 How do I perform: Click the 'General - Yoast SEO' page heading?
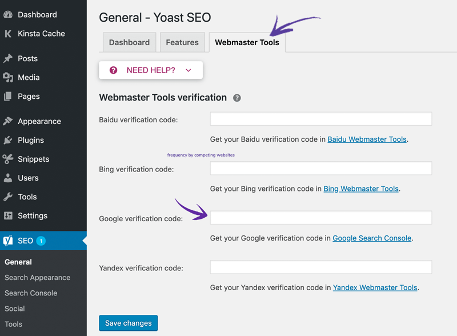[x=155, y=18]
